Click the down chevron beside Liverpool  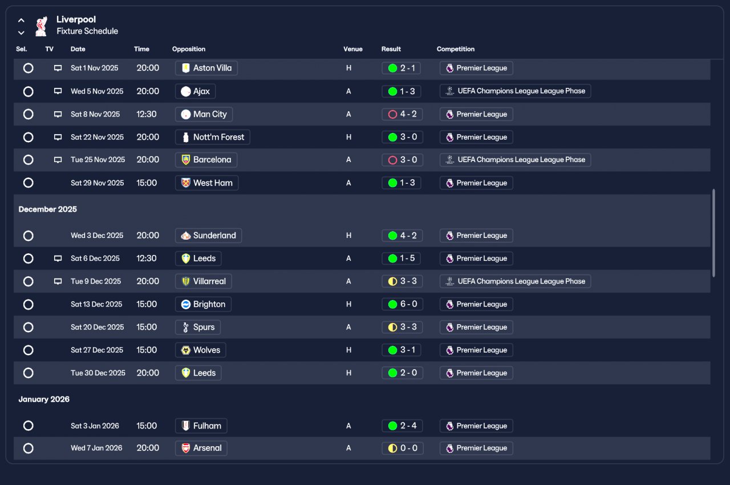click(x=21, y=33)
